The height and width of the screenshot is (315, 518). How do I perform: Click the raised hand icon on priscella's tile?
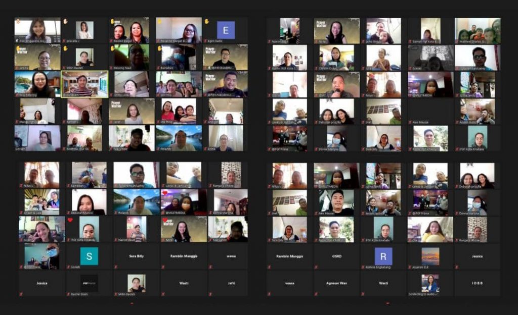(65, 22)
